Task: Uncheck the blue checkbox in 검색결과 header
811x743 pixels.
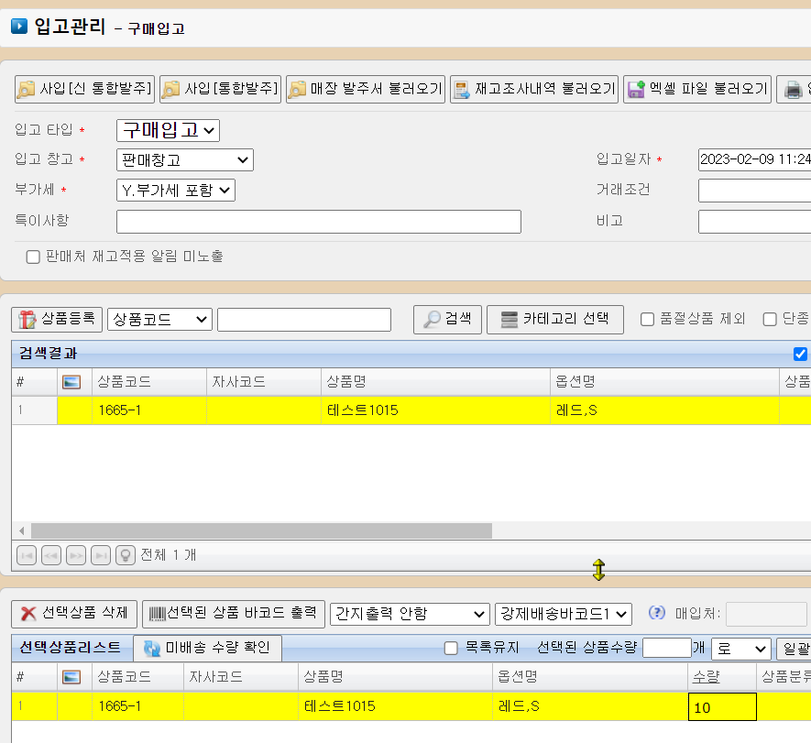Action: (800, 355)
